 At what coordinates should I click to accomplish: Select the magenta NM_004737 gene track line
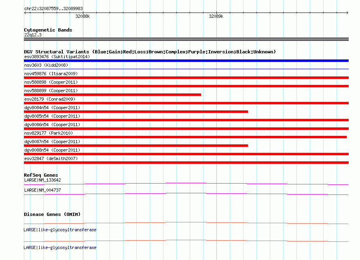(186, 194)
